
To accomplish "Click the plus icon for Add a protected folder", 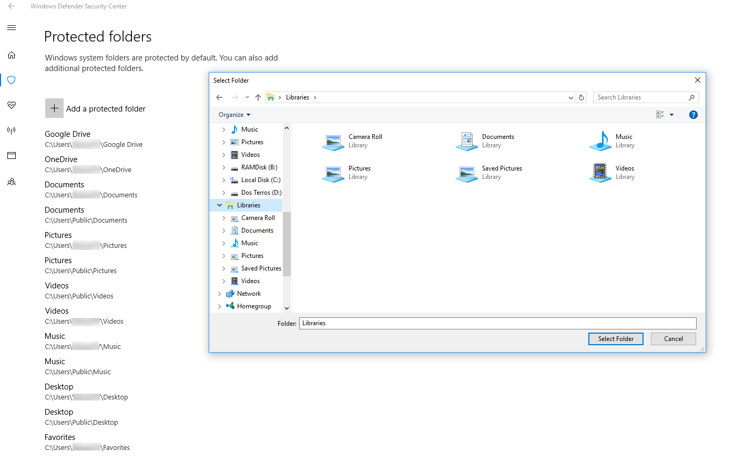I will (x=54, y=108).
